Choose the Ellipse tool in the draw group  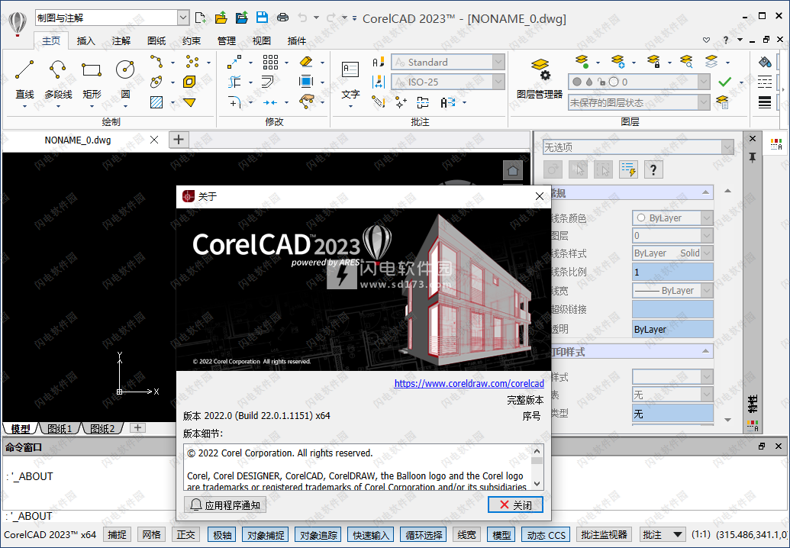pos(156,82)
